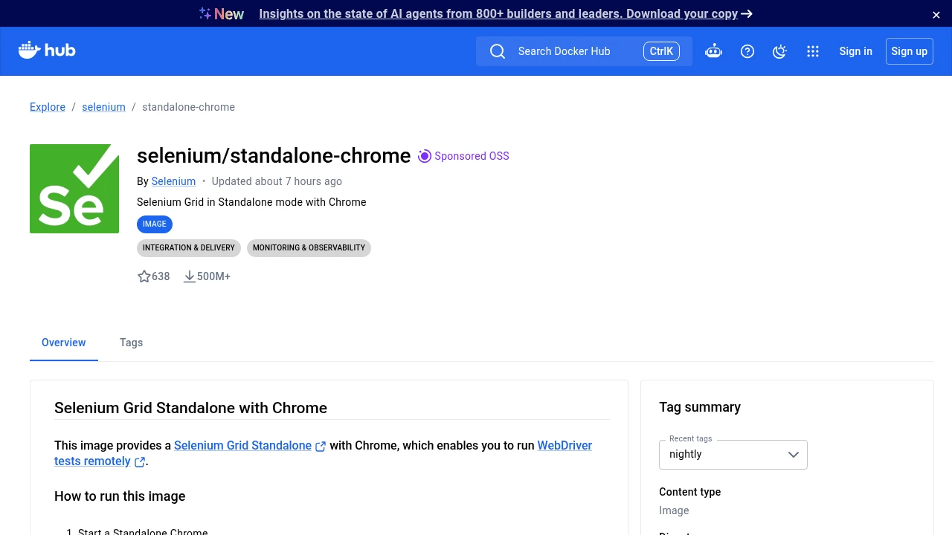Click the Sign in link
The image size is (952, 535).
[x=856, y=51]
